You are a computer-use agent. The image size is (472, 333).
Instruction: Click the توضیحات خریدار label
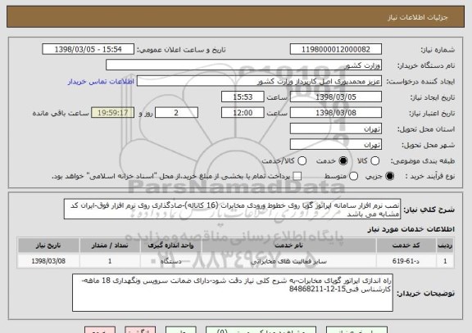(x=425, y=293)
